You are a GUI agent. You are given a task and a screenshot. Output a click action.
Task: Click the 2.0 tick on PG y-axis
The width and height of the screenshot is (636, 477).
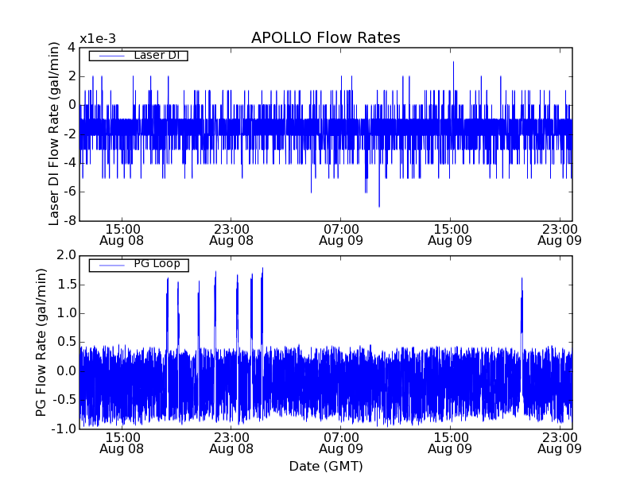[x=66, y=255]
